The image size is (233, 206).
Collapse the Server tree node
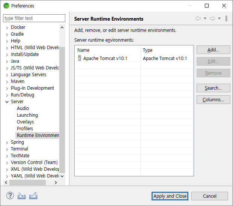(7, 102)
